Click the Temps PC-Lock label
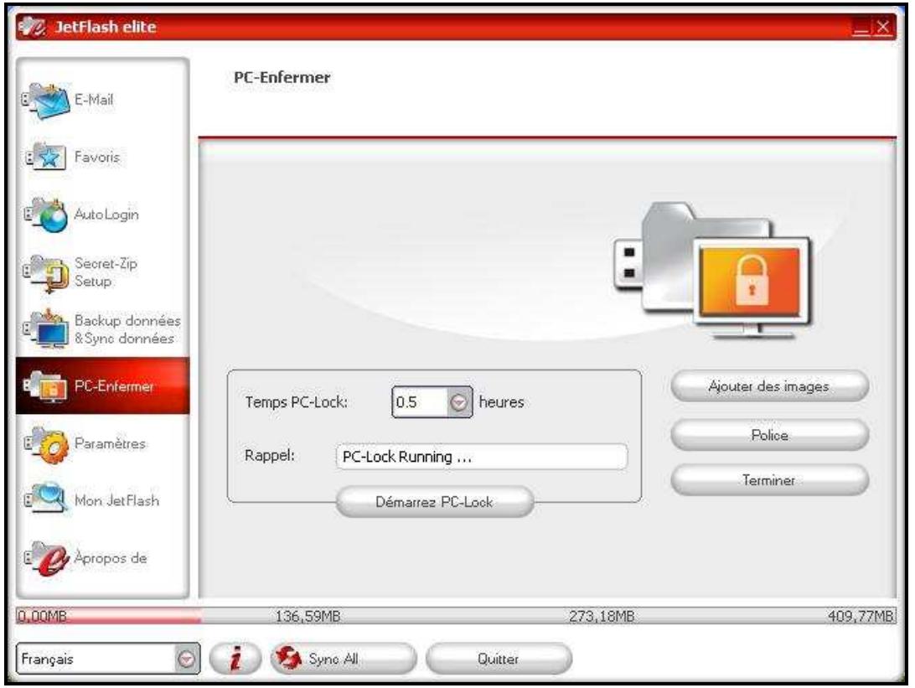 (x=296, y=402)
